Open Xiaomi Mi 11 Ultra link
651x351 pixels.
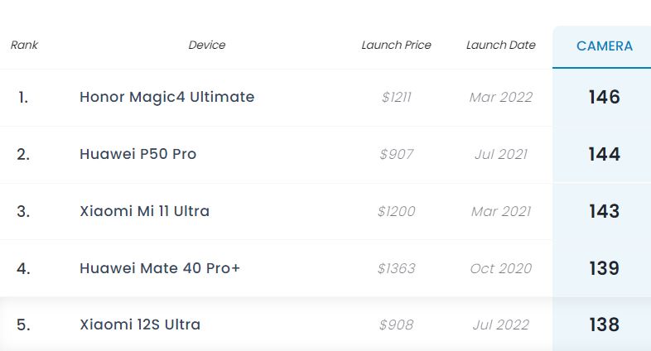click(x=144, y=211)
